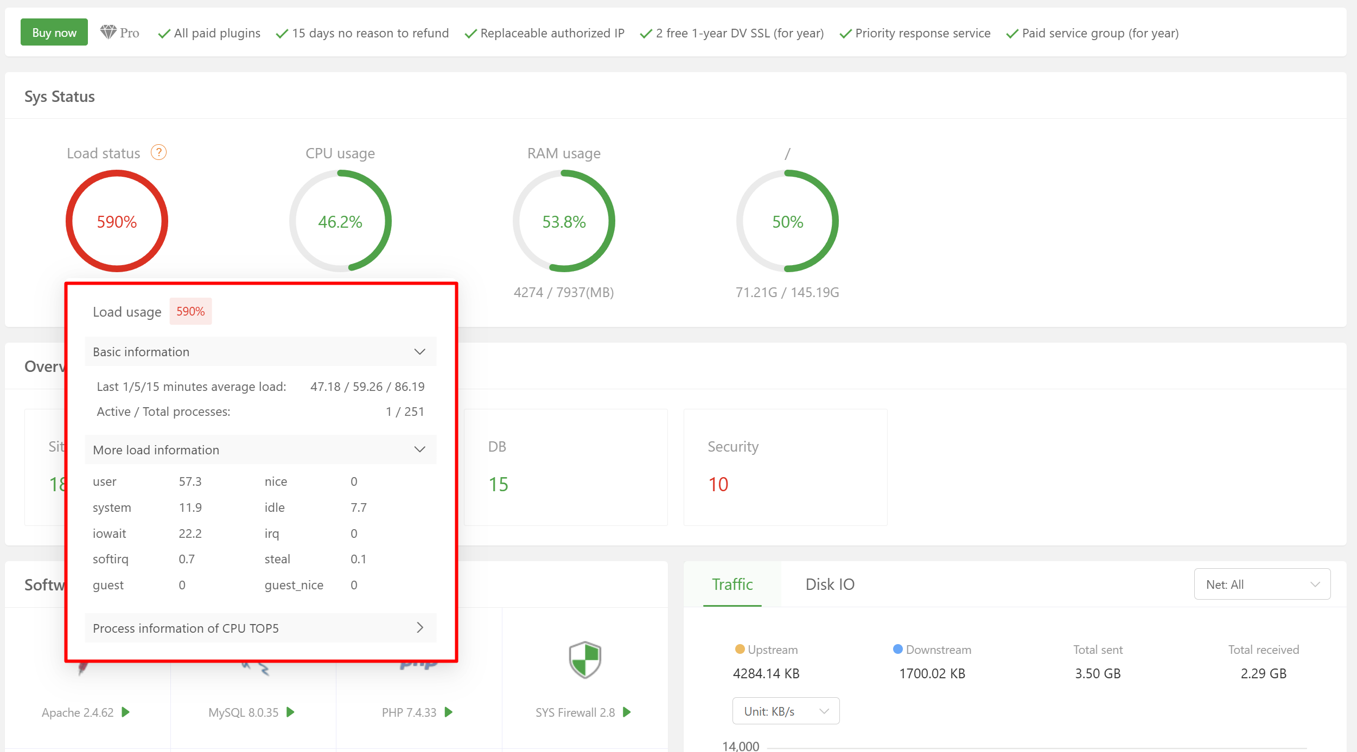Switch to the Disk IO tab
Image resolution: width=1357 pixels, height=752 pixels.
[x=830, y=584]
